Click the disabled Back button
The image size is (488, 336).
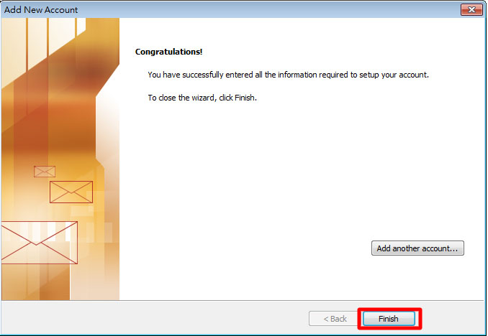(x=335, y=319)
